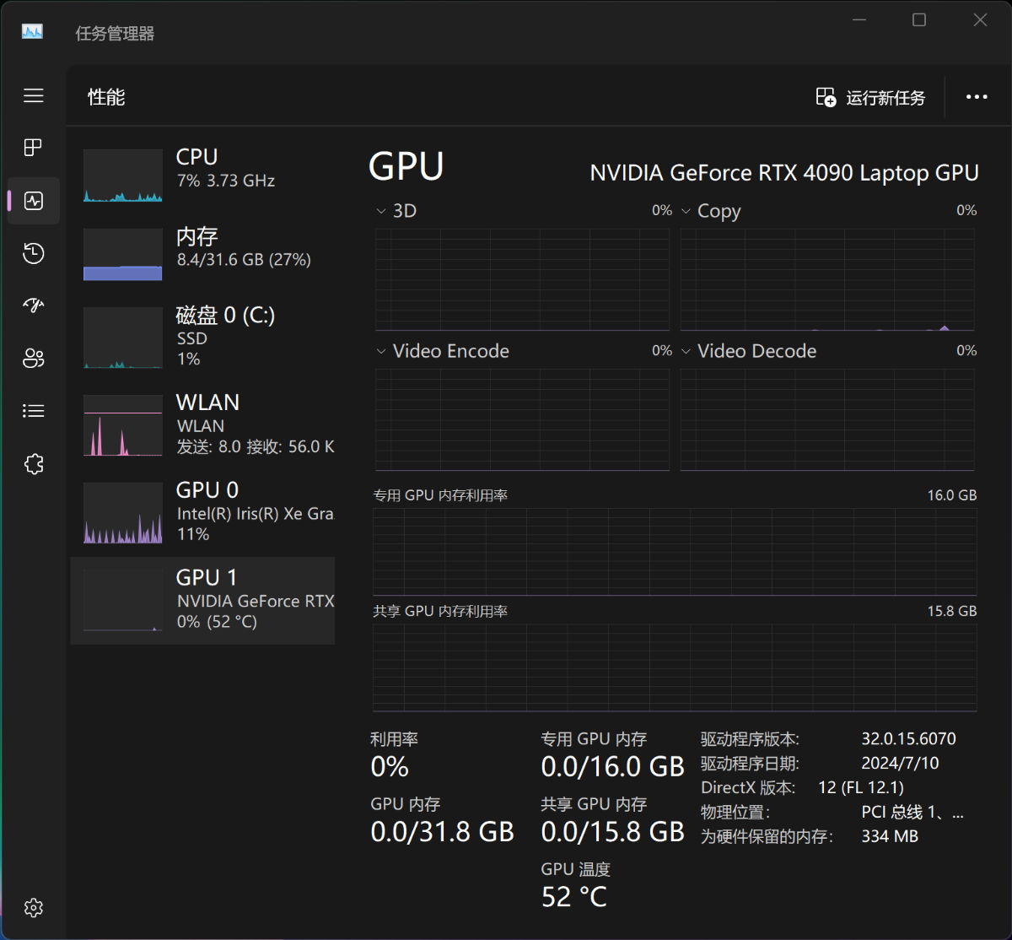
Task: Click the 0.0/15.8 GB shared memory value
Action: pos(613,832)
